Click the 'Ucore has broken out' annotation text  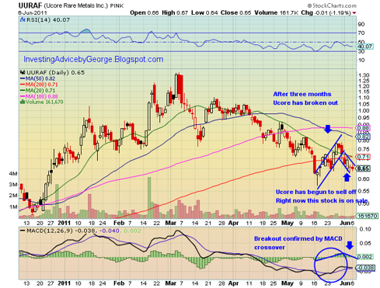305,103
